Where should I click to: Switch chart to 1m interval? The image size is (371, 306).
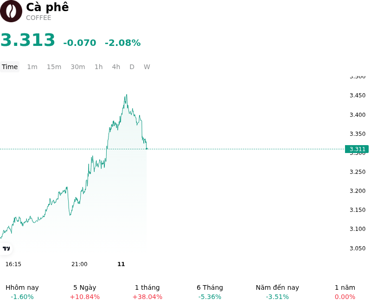click(x=32, y=67)
